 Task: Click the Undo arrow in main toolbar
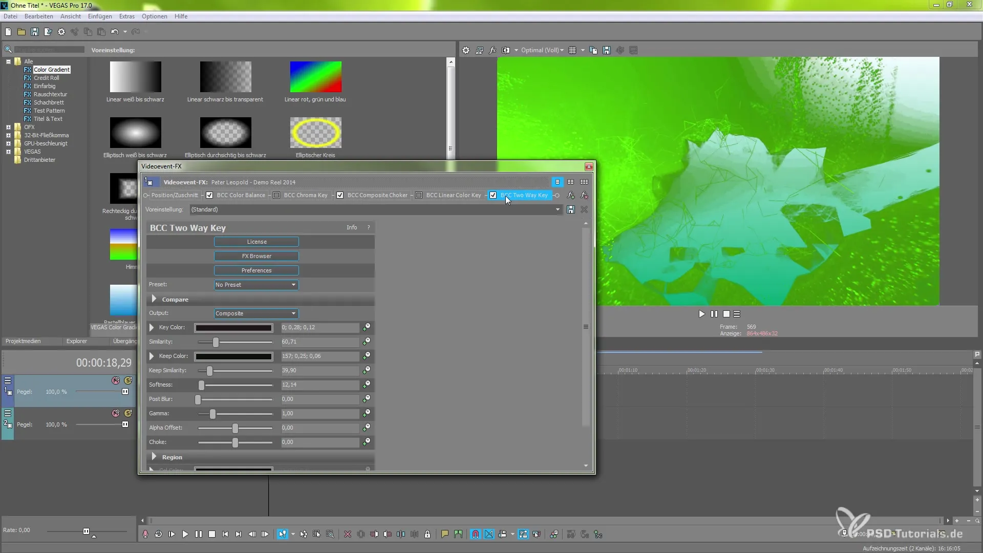(x=115, y=32)
